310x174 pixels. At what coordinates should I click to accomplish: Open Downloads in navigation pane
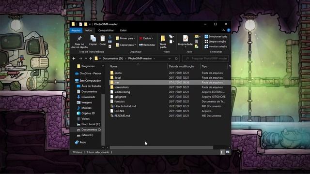(x=86, y=97)
